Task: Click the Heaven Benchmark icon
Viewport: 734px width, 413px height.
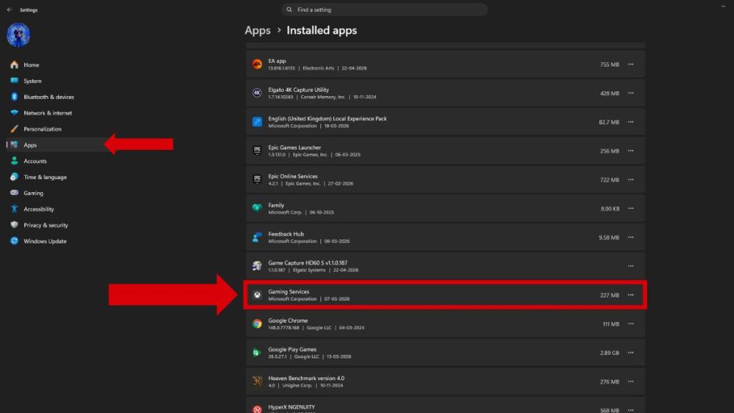Action: [257, 381]
